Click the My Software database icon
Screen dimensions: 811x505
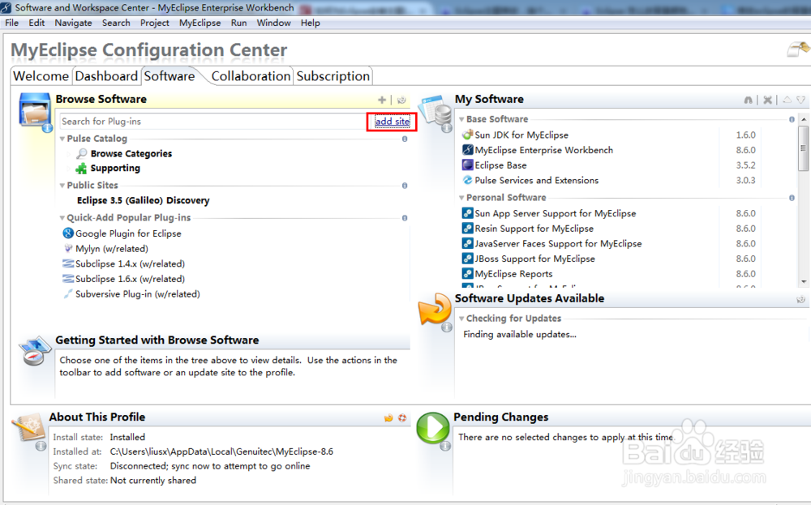pyautogui.click(x=436, y=111)
